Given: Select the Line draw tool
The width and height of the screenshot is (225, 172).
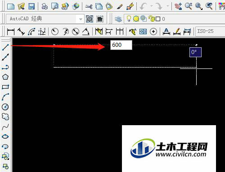Looking at the screenshot, I should point(5,47).
